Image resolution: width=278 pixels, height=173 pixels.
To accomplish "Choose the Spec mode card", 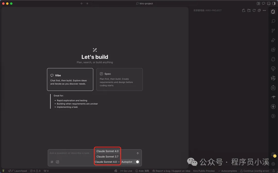I will [119, 79].
